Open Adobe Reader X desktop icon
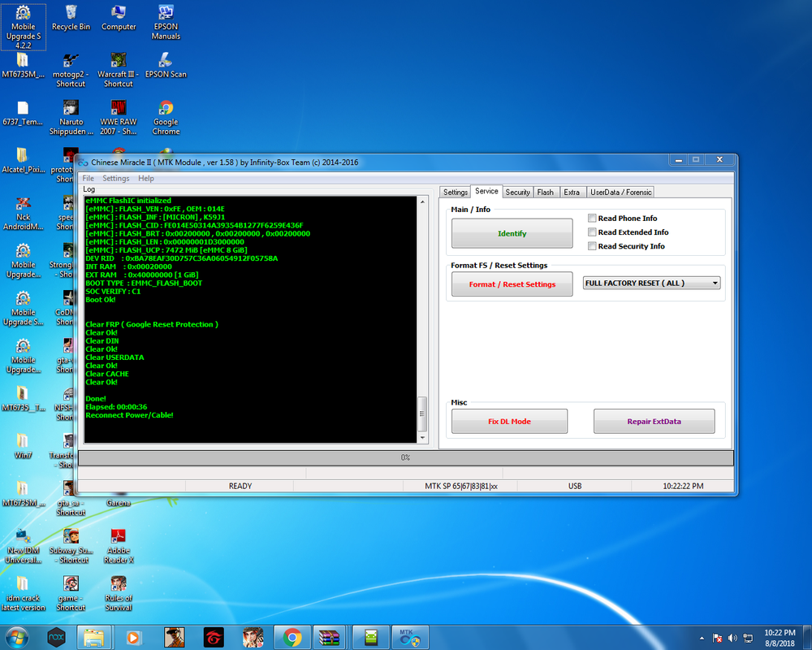This screenshot has width=812, height=650. click(x=119, y=546)
